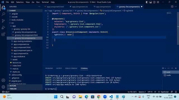Open the Help menu
Screen dimensions: 179x100
[x=53, y=2]
